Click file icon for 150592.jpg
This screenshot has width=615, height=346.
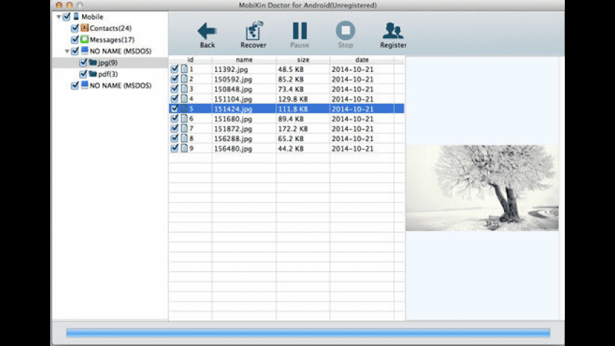click(x=184, y=79)
